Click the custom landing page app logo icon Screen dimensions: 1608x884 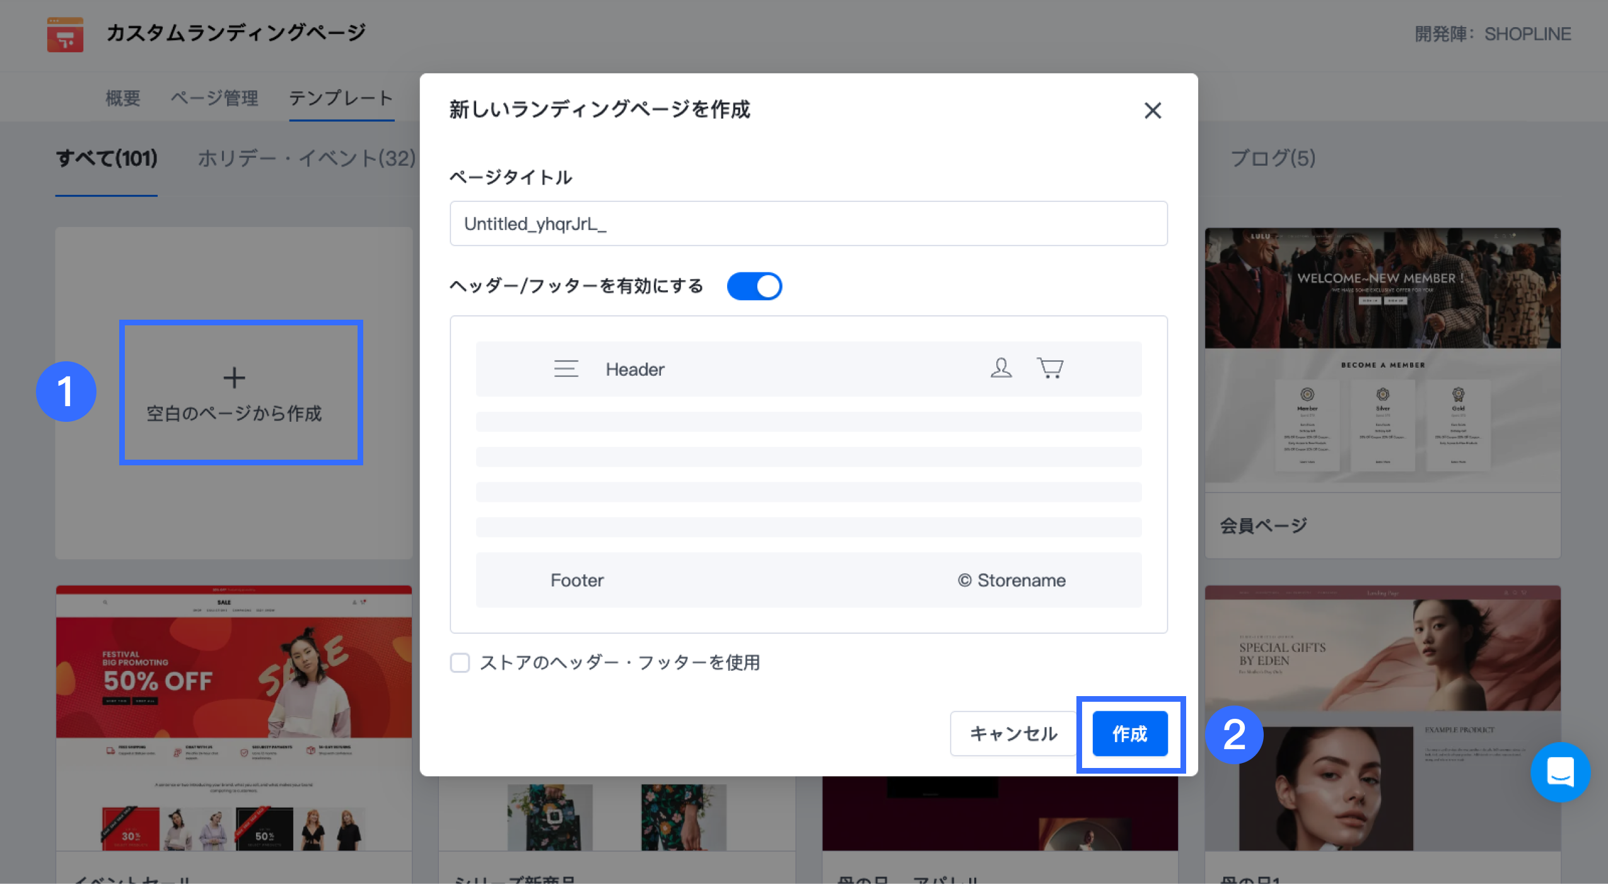pos(65,34)
